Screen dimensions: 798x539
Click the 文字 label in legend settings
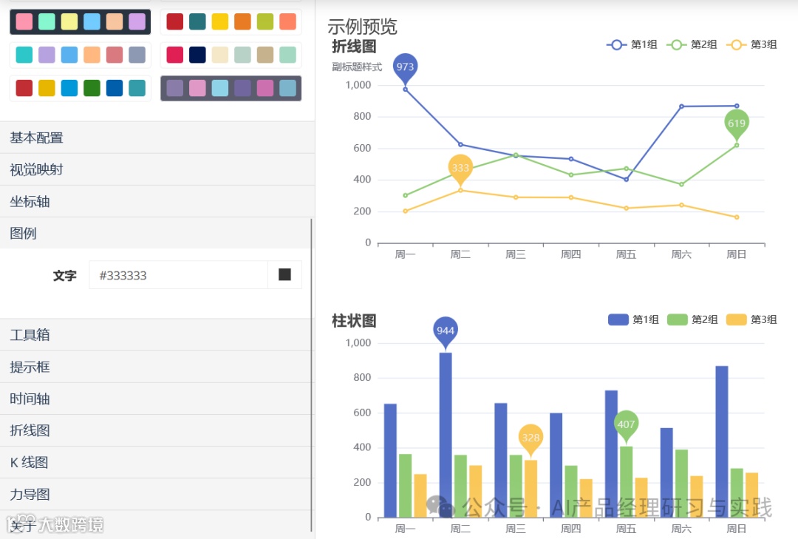point(64,276)
